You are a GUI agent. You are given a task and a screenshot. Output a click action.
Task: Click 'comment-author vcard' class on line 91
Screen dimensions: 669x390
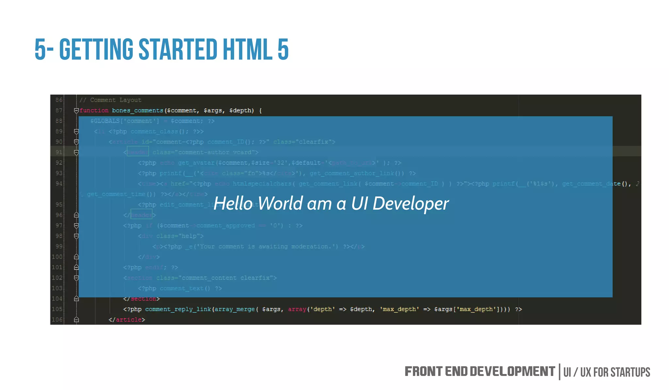click(215, 152)
